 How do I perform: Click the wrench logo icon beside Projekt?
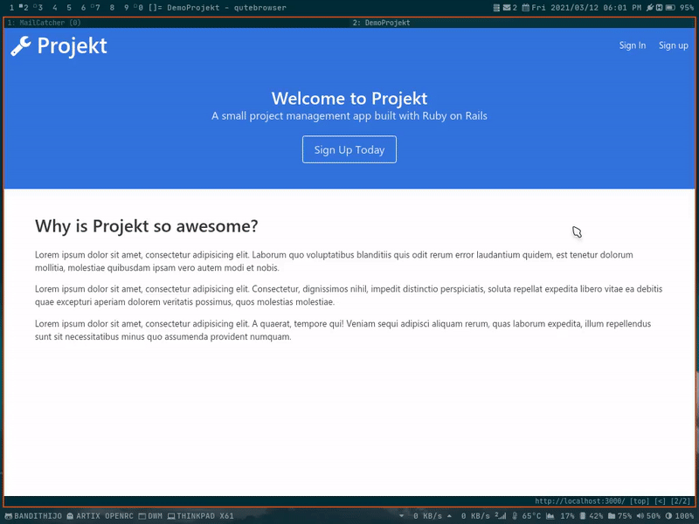[x=21, y=46]
